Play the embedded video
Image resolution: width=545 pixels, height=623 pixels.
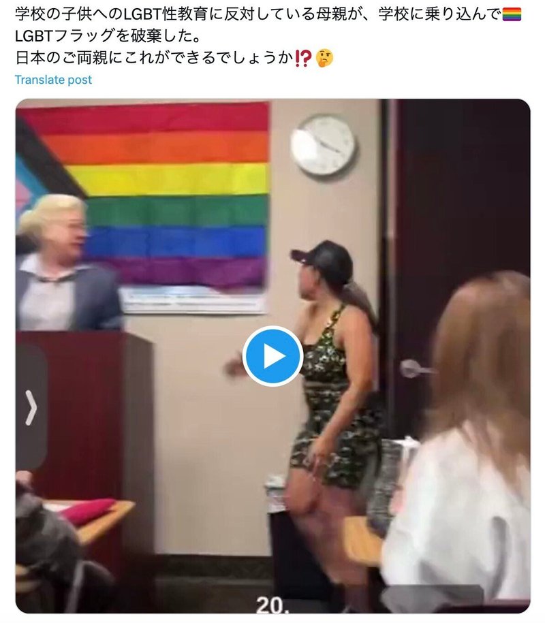tap(272, 356)
